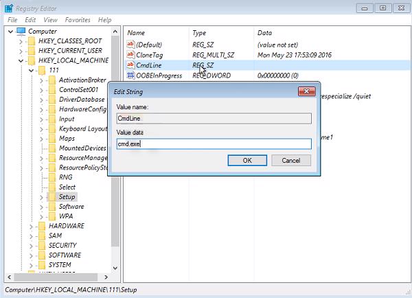The image size is (412, 298).
Task: Open the Help menu
Action: coord(104,20)
